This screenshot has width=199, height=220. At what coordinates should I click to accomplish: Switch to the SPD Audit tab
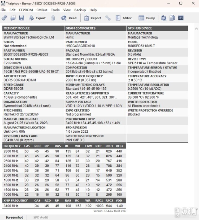(x=41, y=217)
